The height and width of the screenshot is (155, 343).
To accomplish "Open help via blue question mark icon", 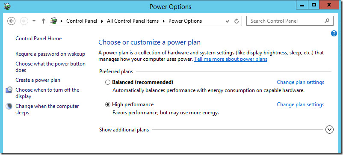I will tap(334, 33).
